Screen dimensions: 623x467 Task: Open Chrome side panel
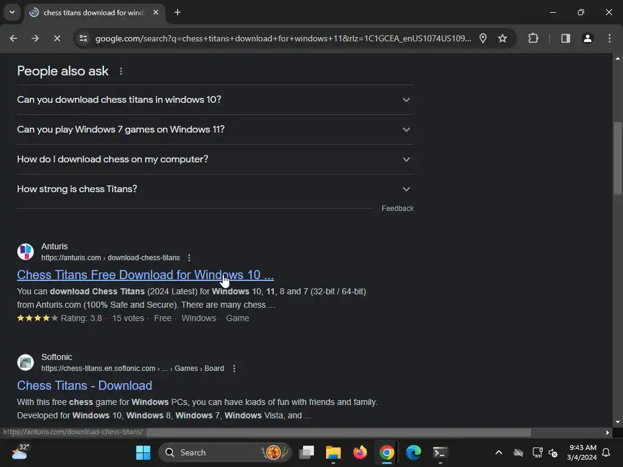click(x=565, y=38)
